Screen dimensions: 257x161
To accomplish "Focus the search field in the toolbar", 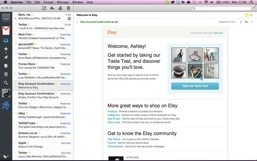I will pyautogui.click(x=222, y=8).
